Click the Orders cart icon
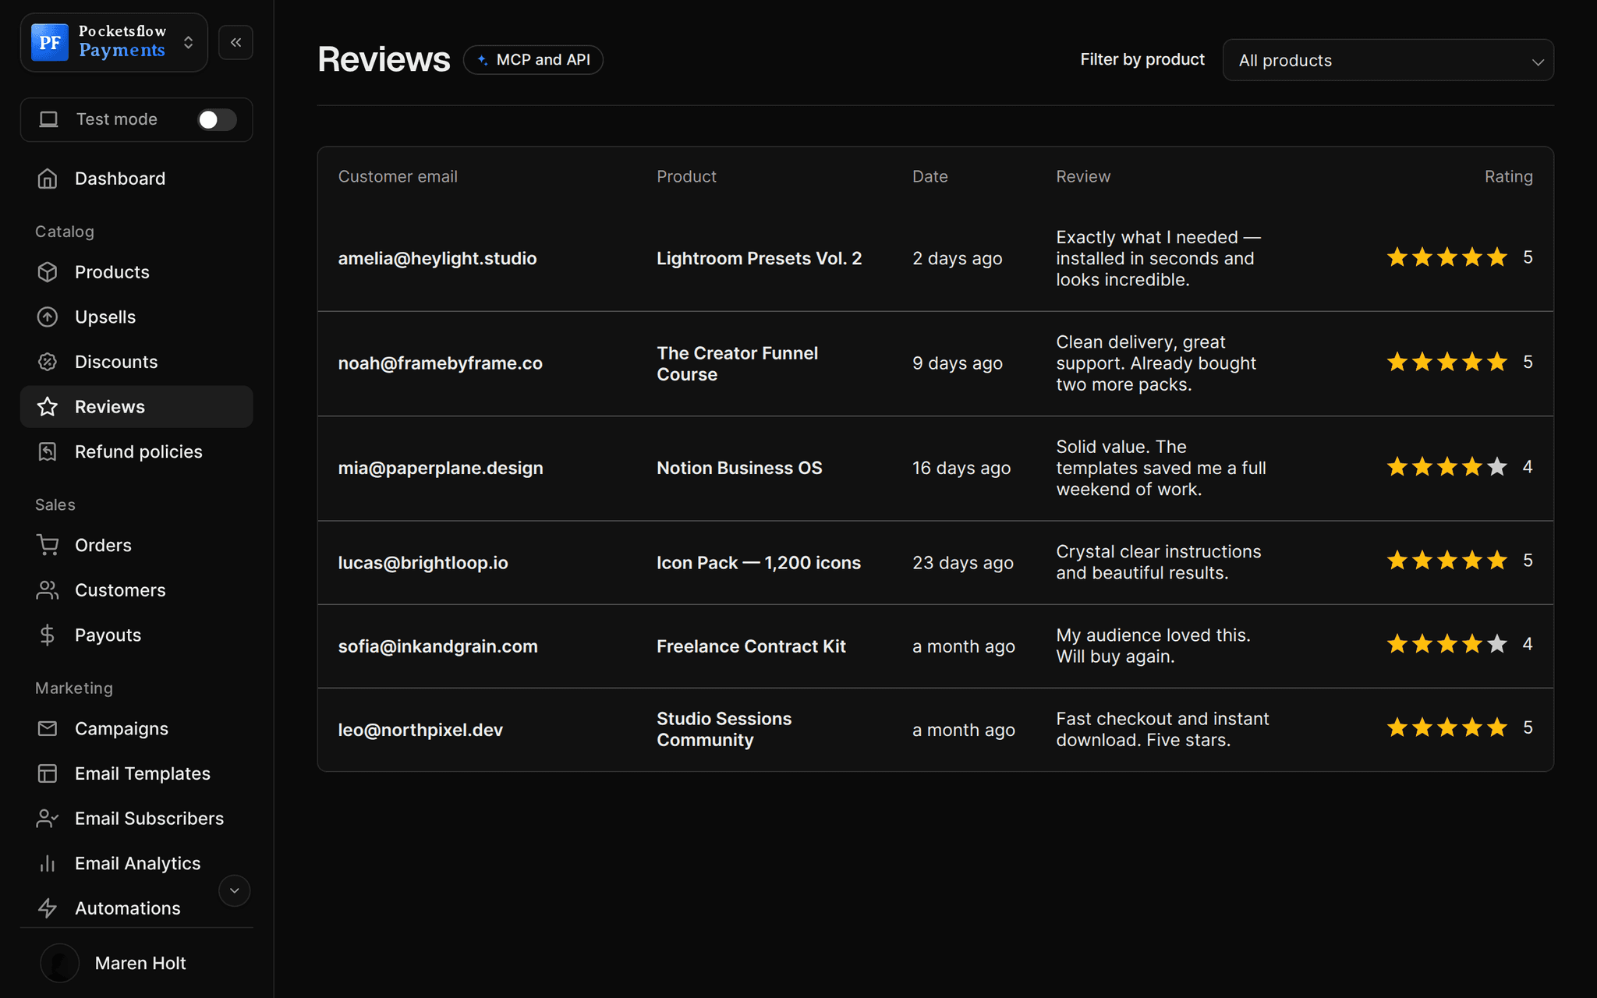This screenshot has height=998, width=1597. pyautogui.click(x=48, y=545)
